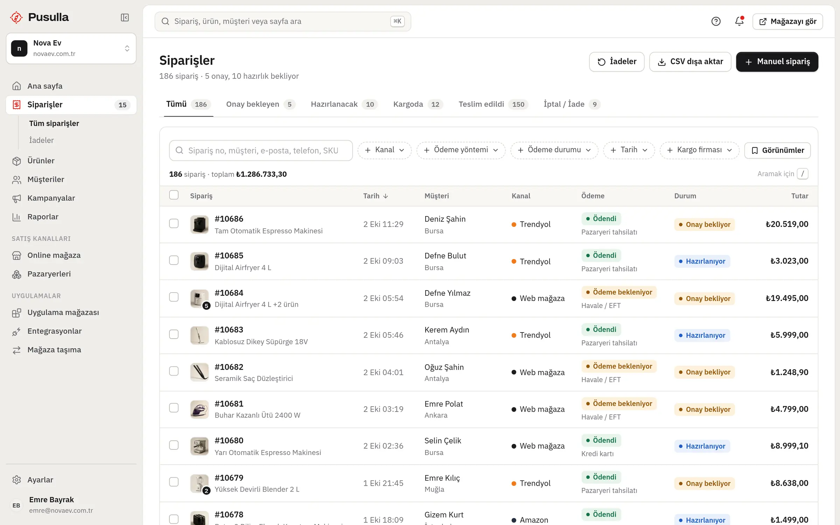Select checkbox for order #10684
This screenshot has height=525, width=840.
click(174, 297)
